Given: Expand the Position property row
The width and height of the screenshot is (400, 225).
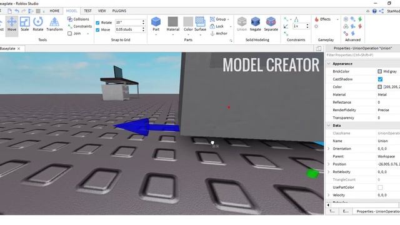Looking at the screenshot, I should point(329,164).
